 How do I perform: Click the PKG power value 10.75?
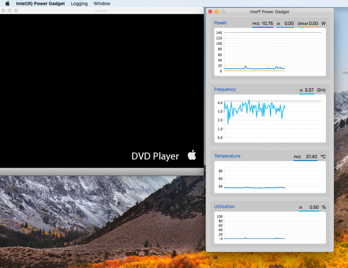tap(267, 23)
